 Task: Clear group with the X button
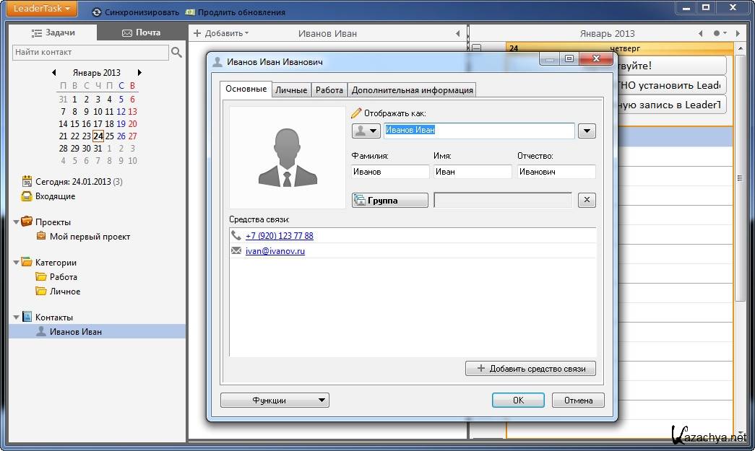[x=587, y=200]
